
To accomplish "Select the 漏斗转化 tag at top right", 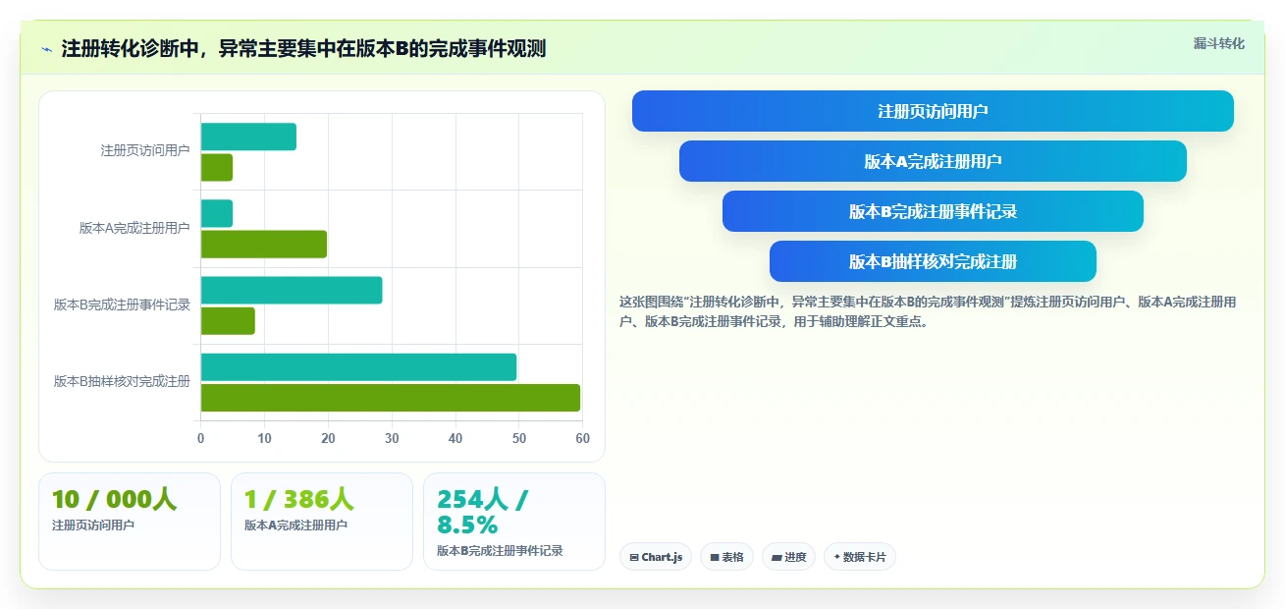I will point(1218,44).
